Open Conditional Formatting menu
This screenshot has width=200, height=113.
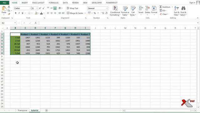click(x=115, y=11)
